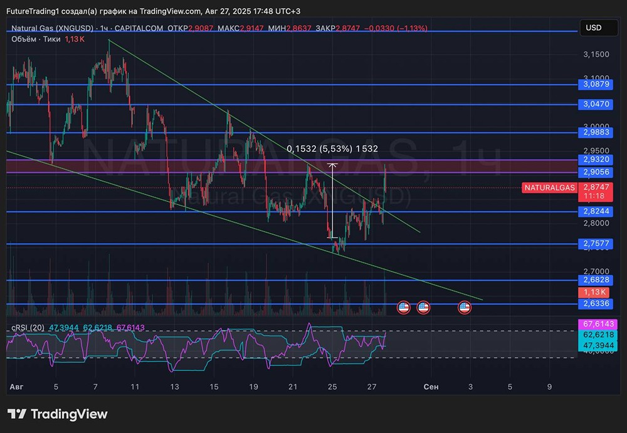Click the 47,3944 cRSI value label on axis
Viewport: 627px width, 433px height.
[x=598, y=345]
